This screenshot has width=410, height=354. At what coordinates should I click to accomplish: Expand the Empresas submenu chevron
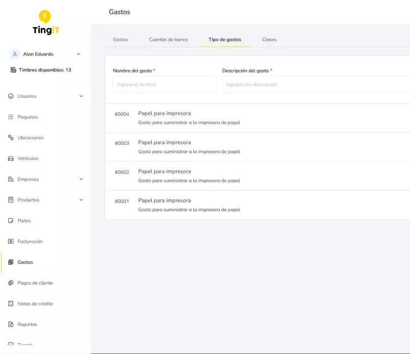point(81,180)
